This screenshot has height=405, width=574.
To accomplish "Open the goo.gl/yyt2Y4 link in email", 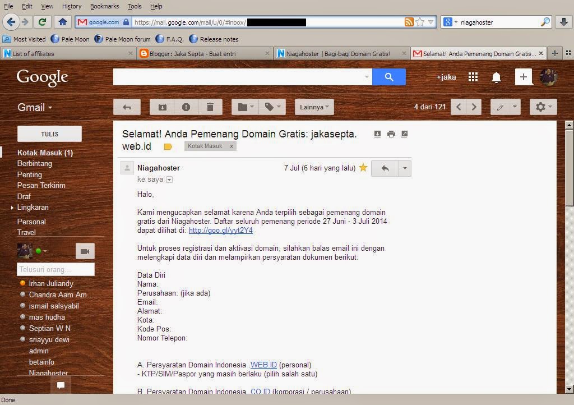I will pos(221,231).
